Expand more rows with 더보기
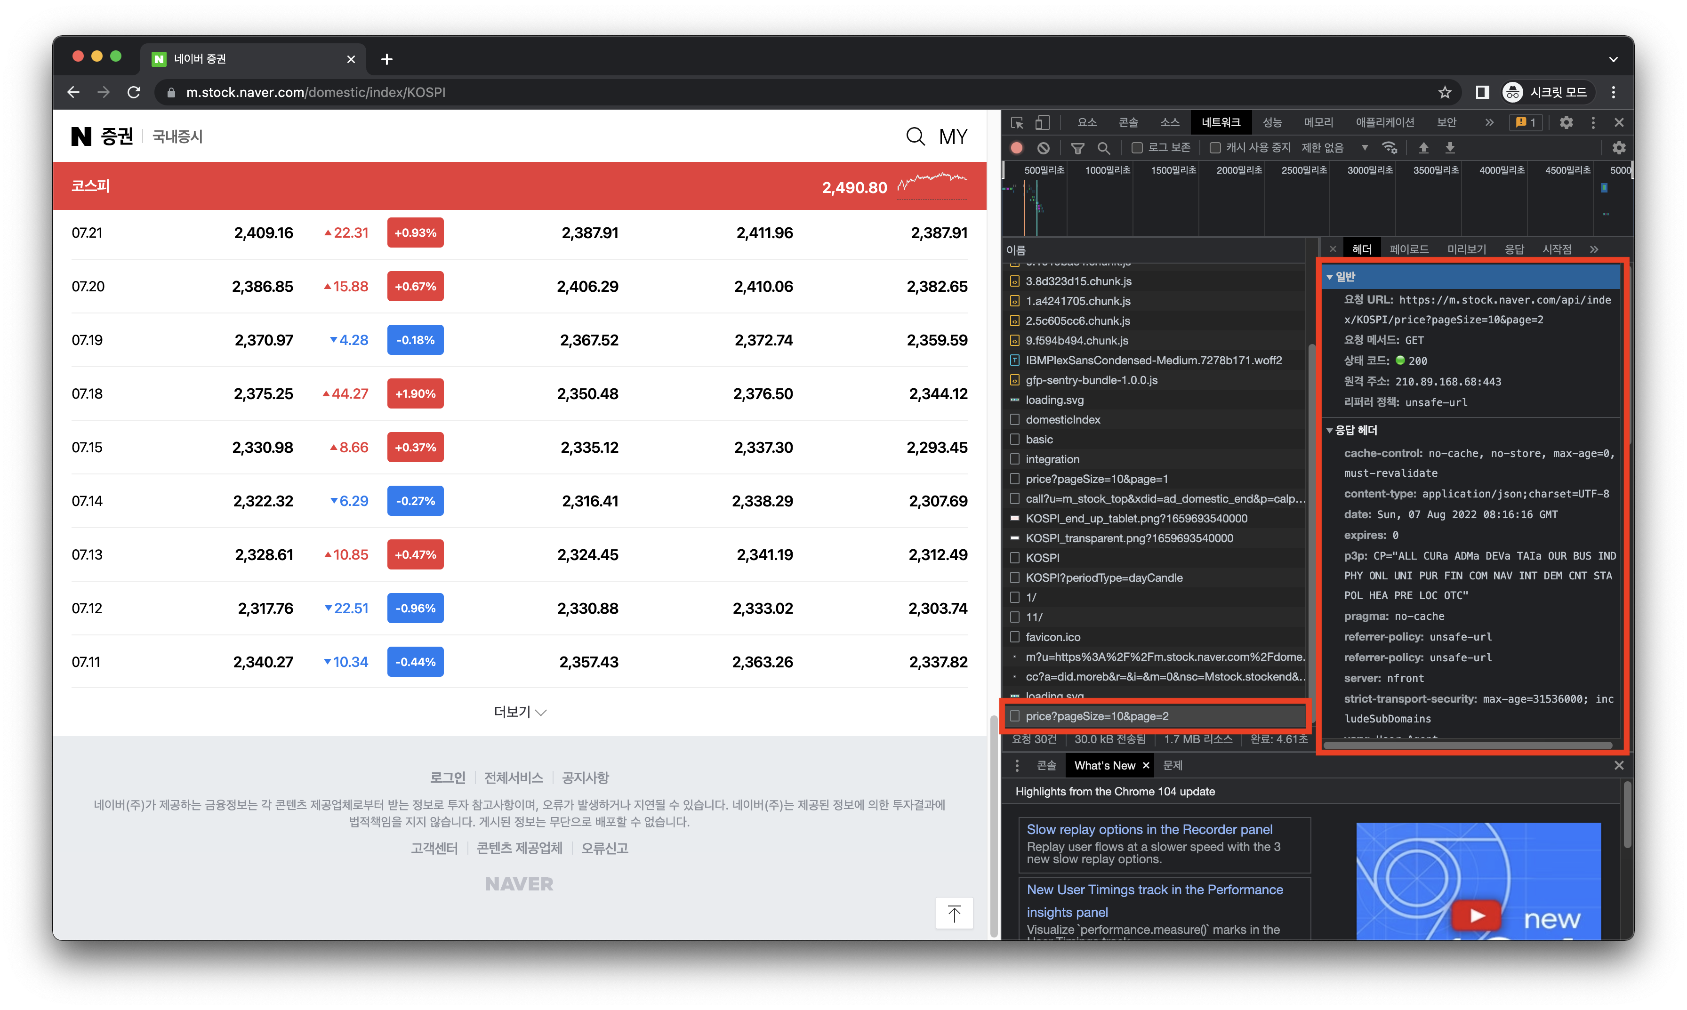 519,712
